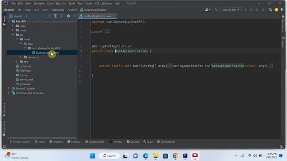
Task: Hide the Project tool window
Action: (x=74, y=16)
